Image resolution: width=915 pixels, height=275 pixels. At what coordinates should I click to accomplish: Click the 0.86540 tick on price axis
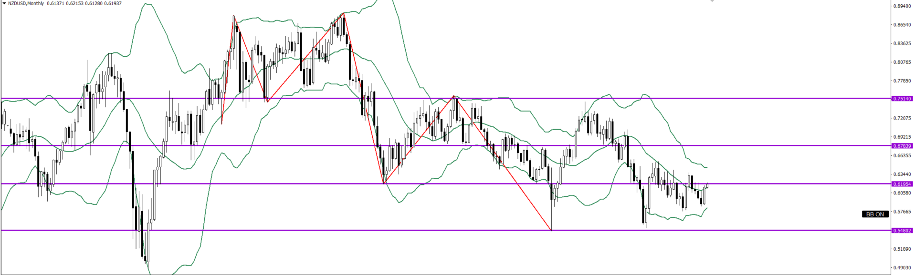coord(902,25)
